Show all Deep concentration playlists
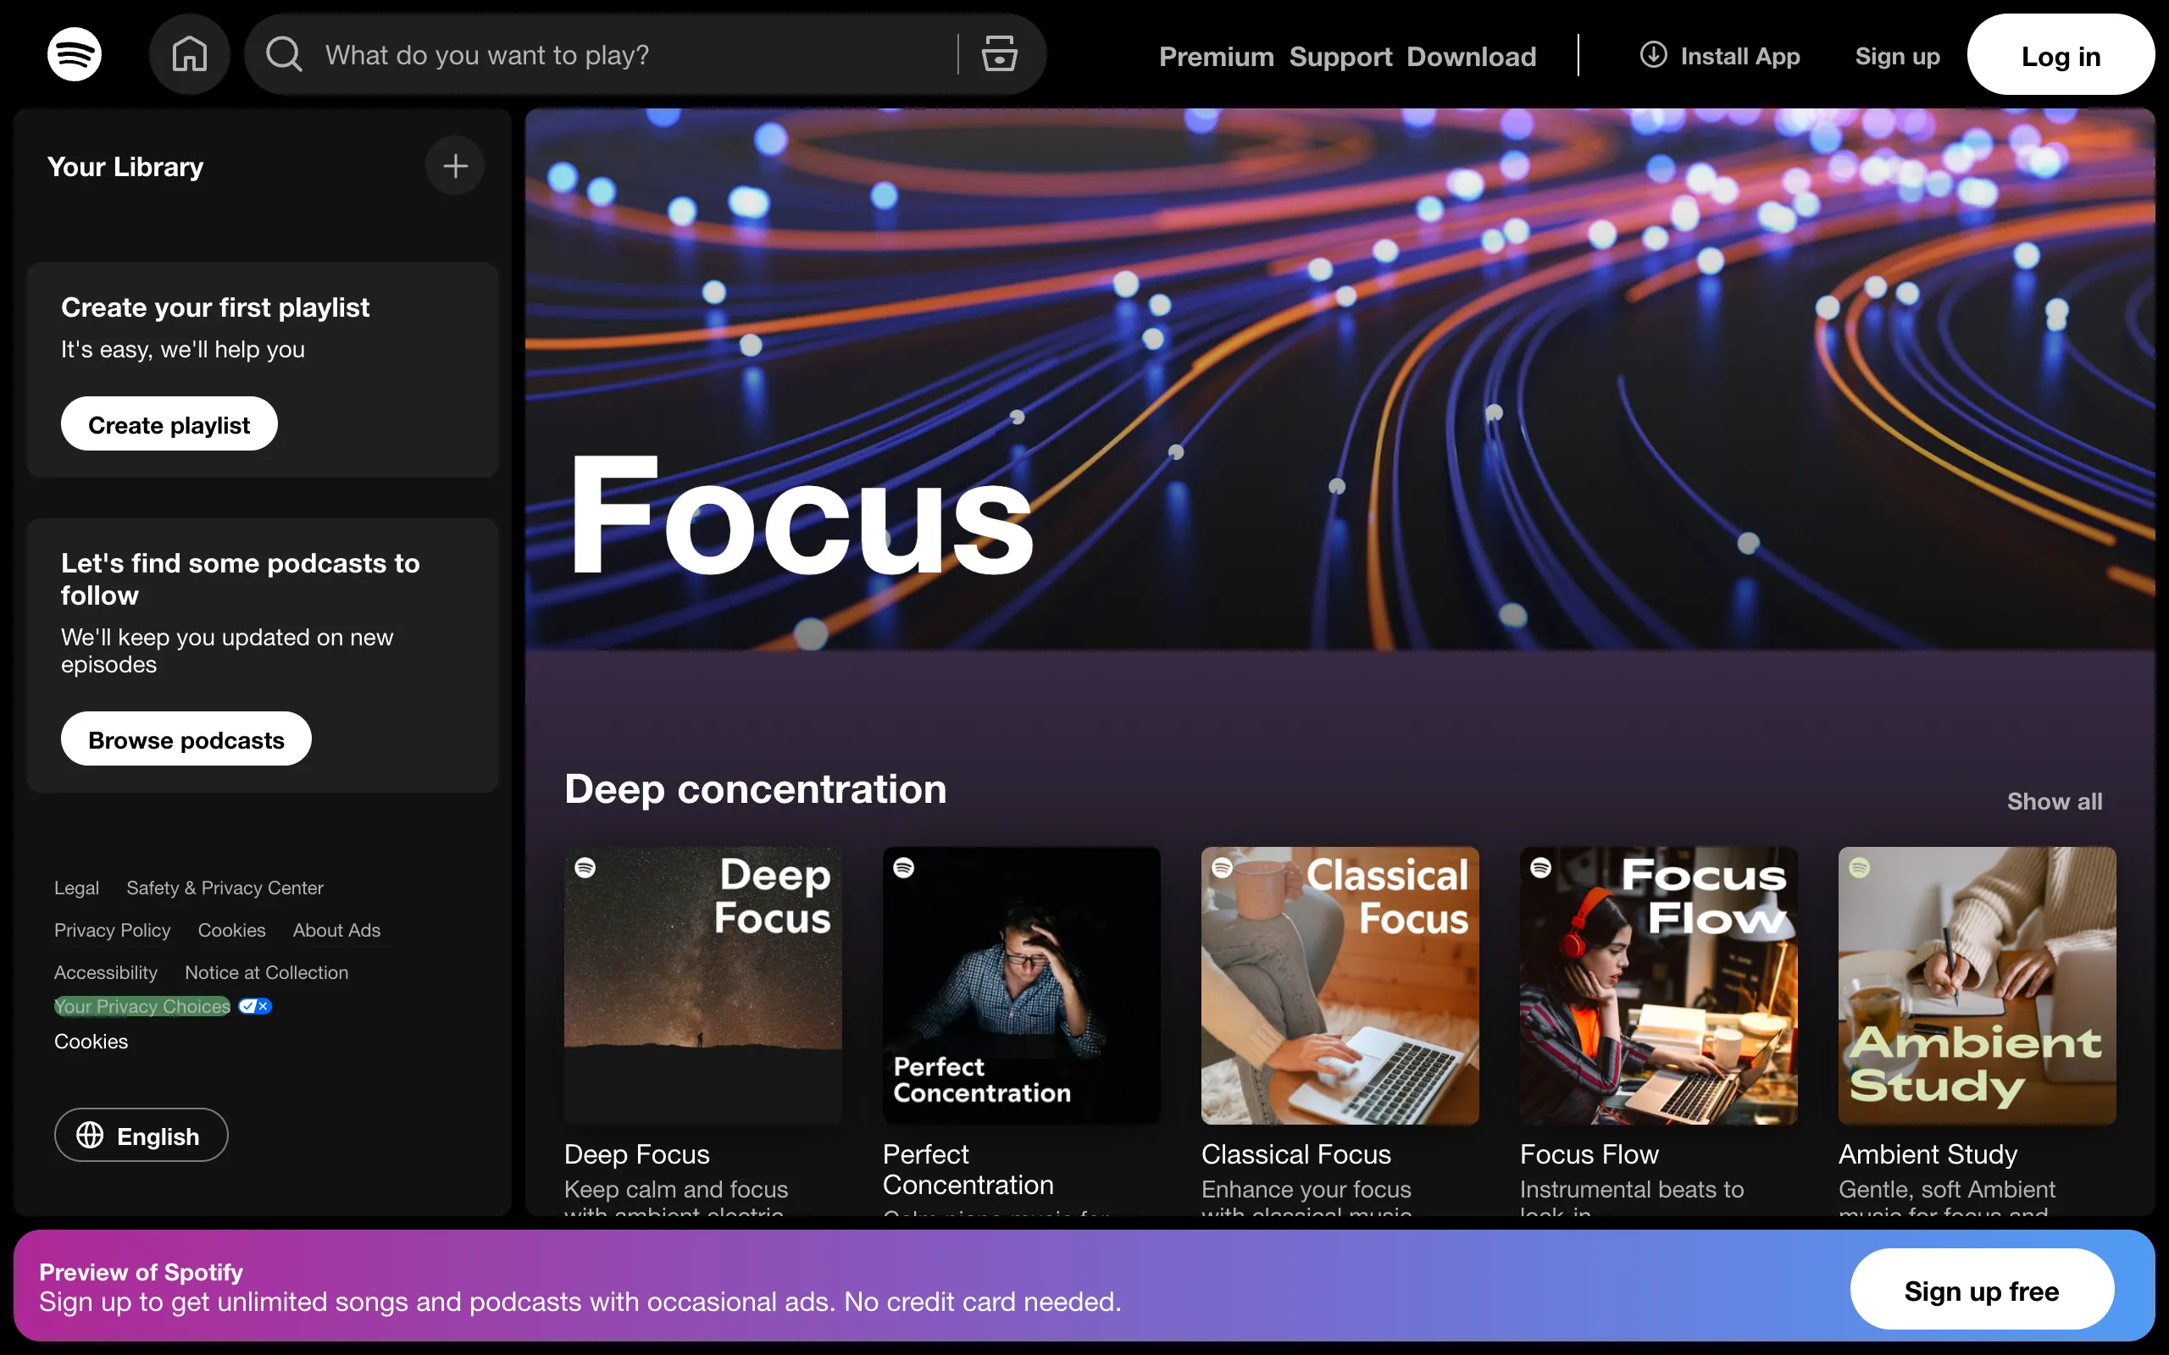Viewport: 2169px width, 1355px height. [2055, 801]
